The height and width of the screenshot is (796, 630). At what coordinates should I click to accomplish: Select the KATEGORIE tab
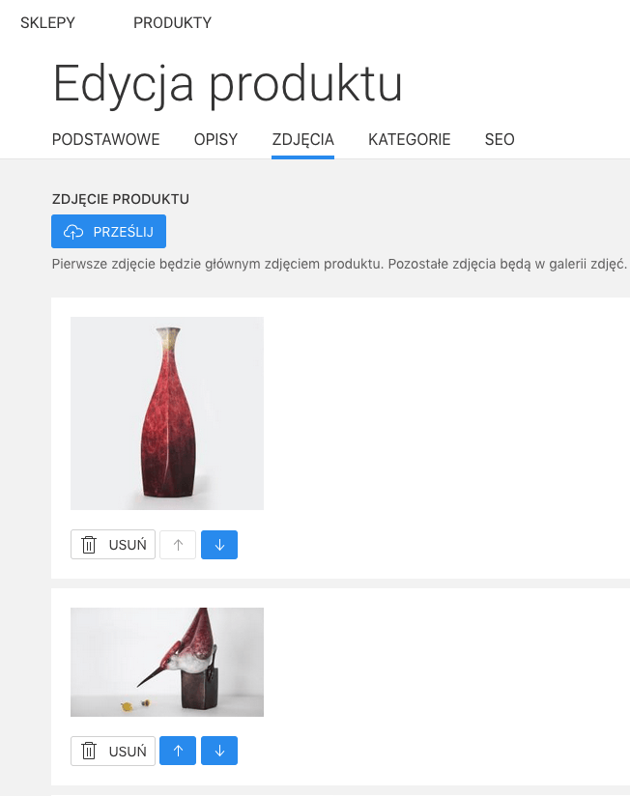coord(409,139)
